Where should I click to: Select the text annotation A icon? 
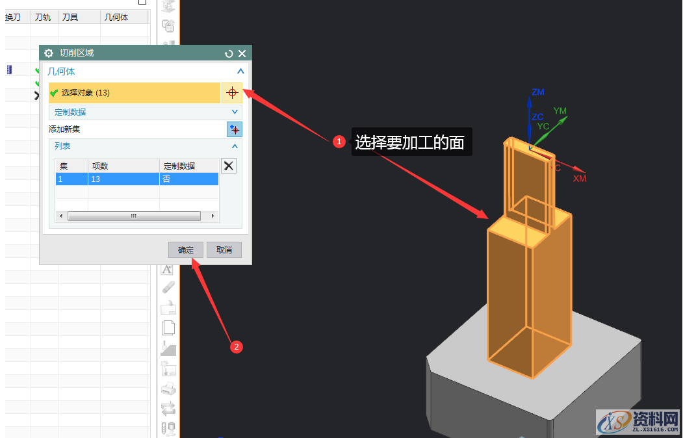(x=167, y=270)
